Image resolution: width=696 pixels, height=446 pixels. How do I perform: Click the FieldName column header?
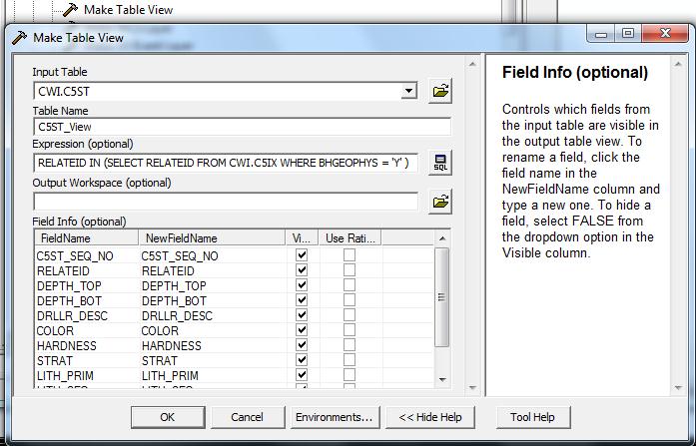pos(86,238)
